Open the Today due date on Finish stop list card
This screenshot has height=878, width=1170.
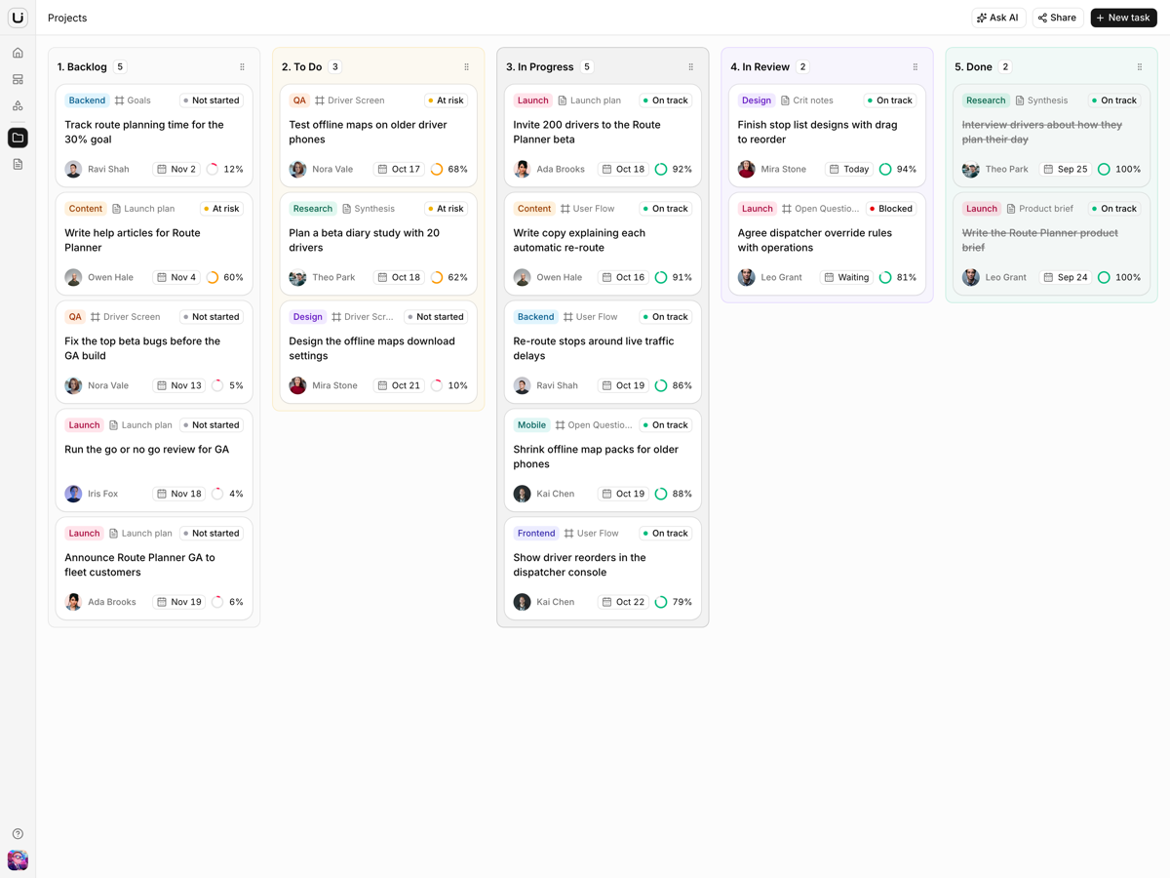(x=848, y=169)
